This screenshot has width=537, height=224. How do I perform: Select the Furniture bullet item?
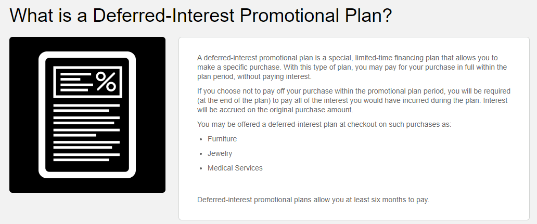click(x=222, y=139)
